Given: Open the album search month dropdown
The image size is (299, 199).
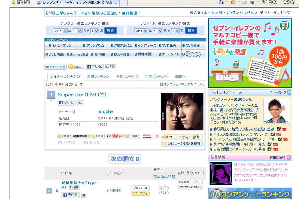Looking at the screenshot, I should 158,31.
